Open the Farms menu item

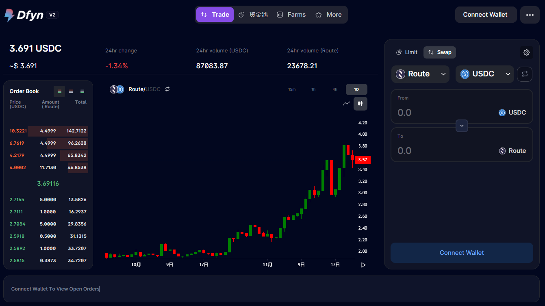[x=291, y=15]
